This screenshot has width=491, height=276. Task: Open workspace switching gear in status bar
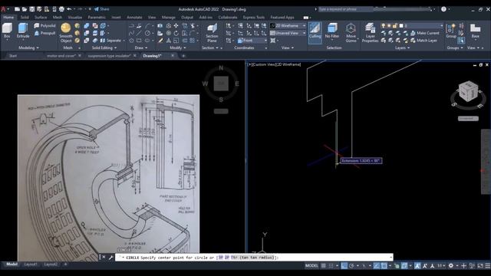(450, 266)
